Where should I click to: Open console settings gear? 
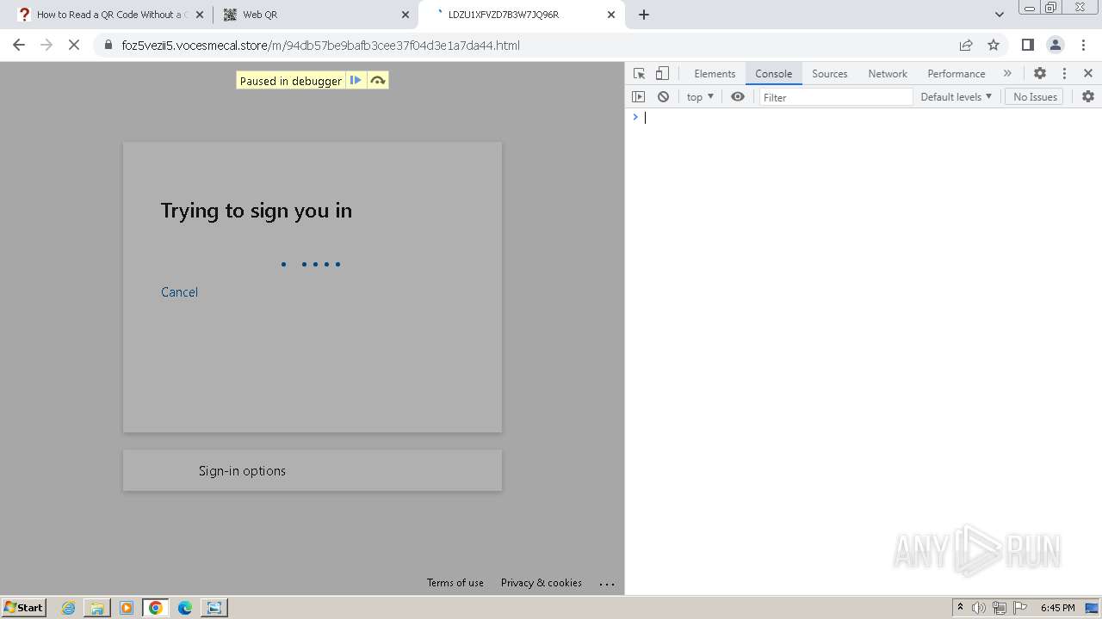pyautogui.click(x=1088, y=97)
